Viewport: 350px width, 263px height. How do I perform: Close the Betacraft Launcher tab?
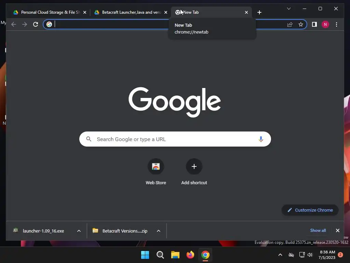coord(166,12)
